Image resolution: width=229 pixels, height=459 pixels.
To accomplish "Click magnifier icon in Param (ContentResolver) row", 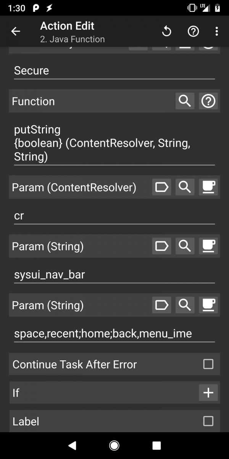I will [185, 187].
